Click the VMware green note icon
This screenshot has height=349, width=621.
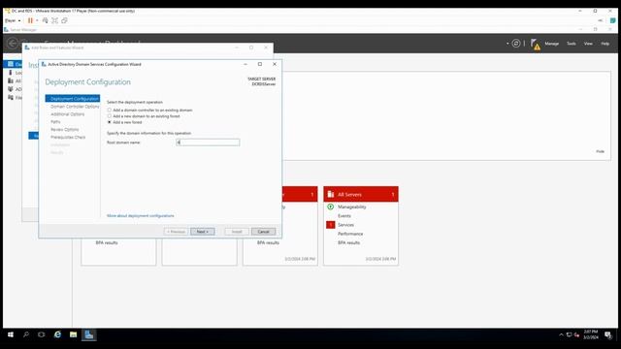[612, 20]
